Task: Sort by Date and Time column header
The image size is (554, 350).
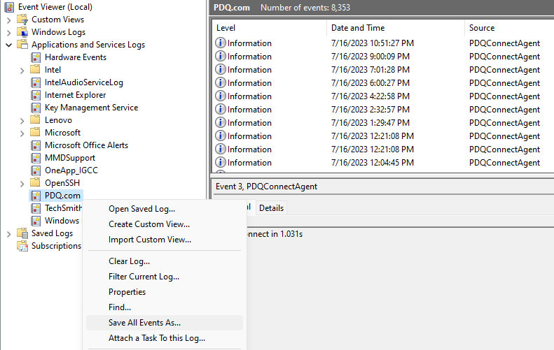Action: [396, 28]
